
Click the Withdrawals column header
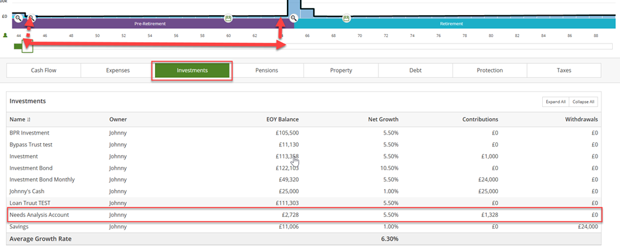click(x=581, y=119)
